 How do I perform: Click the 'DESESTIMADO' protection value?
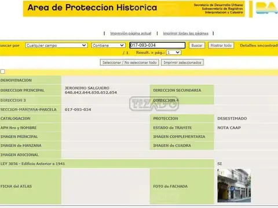(232, 118)
